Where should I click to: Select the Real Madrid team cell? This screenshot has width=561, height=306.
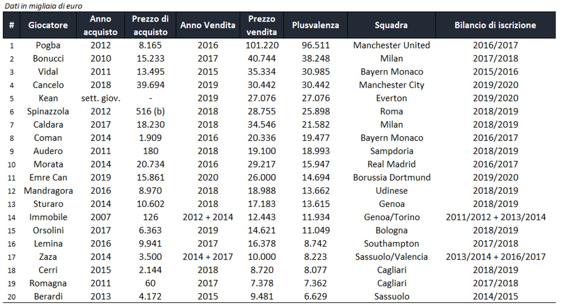(x=391, y=164)
